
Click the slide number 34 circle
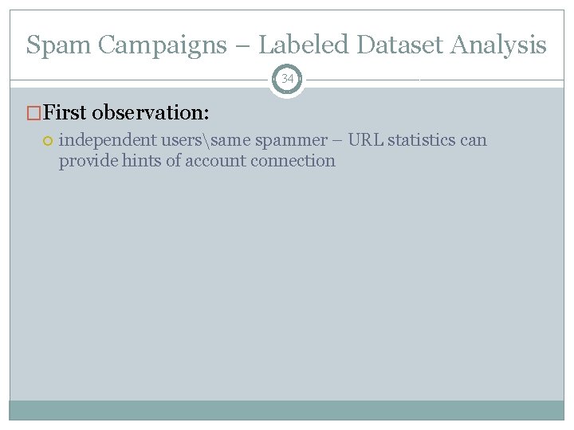coord(287,79)
